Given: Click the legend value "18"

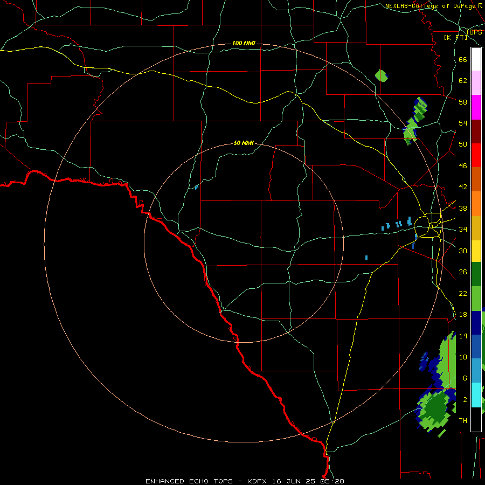Looking at the screenshot, I should 463,315.
